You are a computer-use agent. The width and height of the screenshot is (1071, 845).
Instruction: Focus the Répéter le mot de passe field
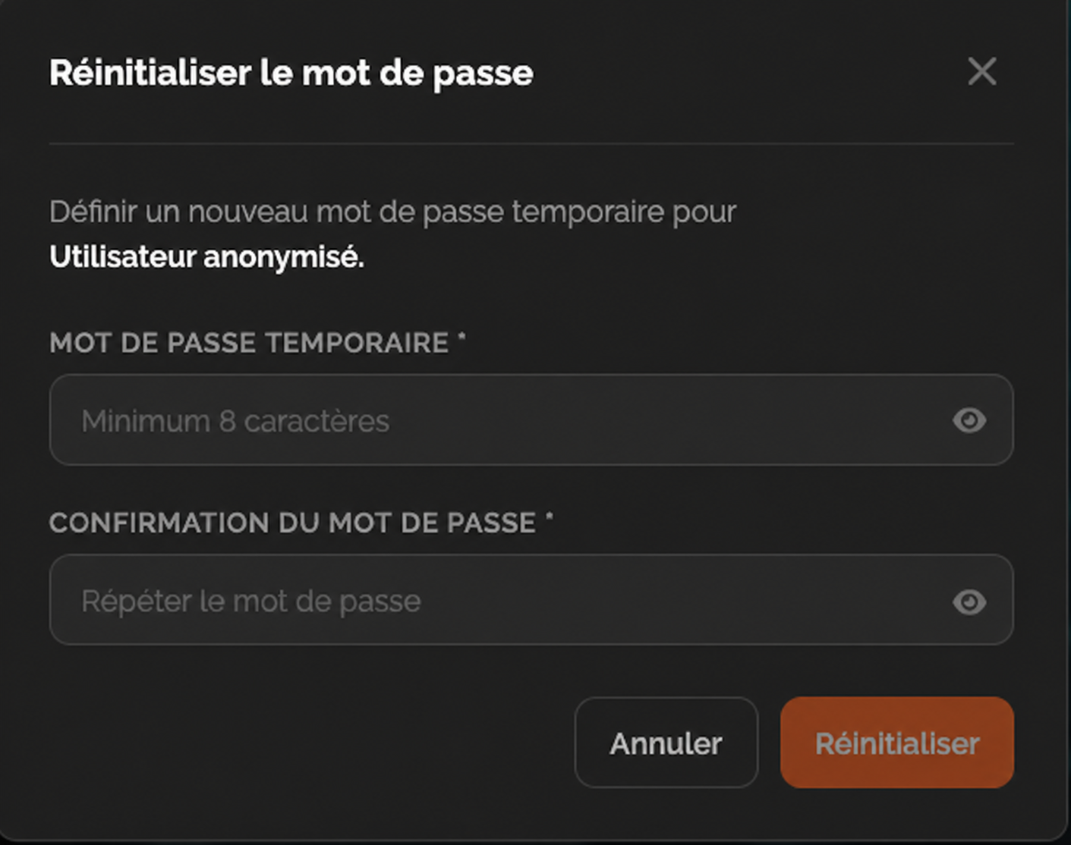click(x=531, y=600)
